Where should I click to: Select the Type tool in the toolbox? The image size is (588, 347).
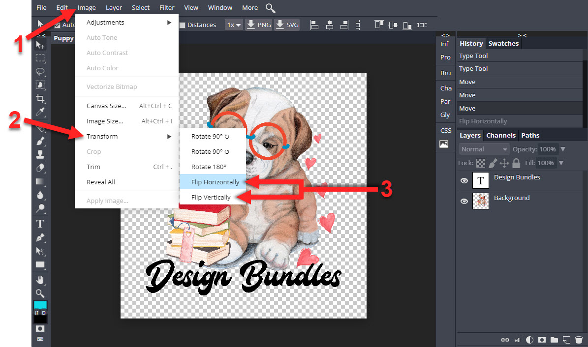[x=40, y=224]
